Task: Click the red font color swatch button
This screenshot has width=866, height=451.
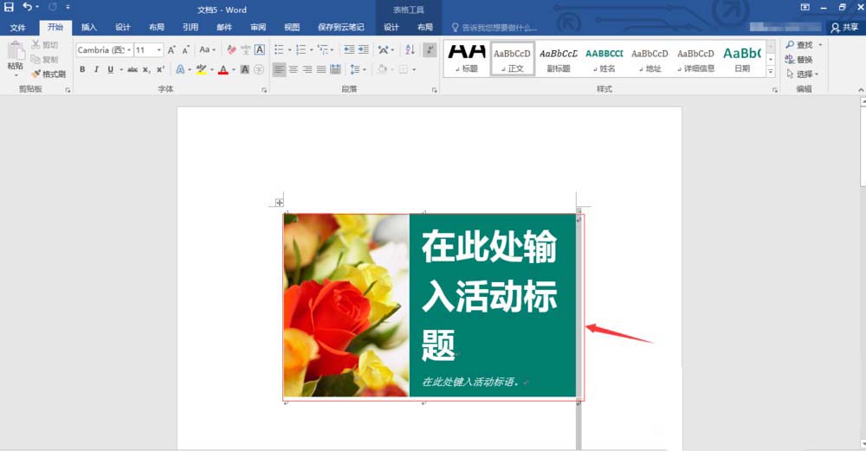Action: [x=223, y=69]
